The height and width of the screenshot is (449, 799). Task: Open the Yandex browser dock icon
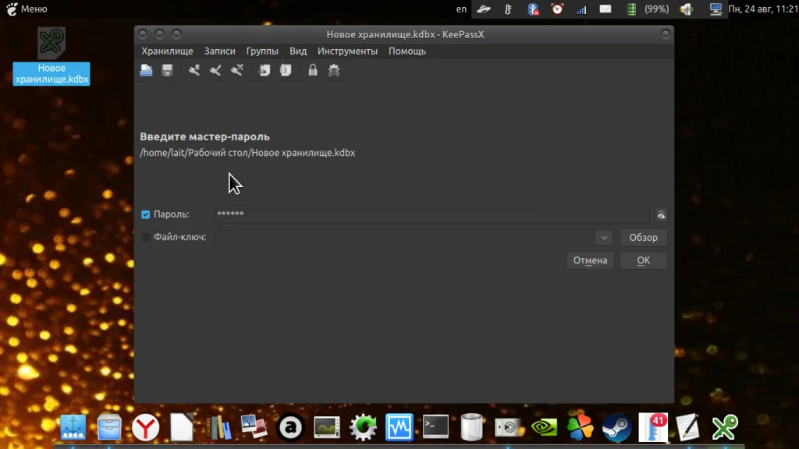point(146,427)
